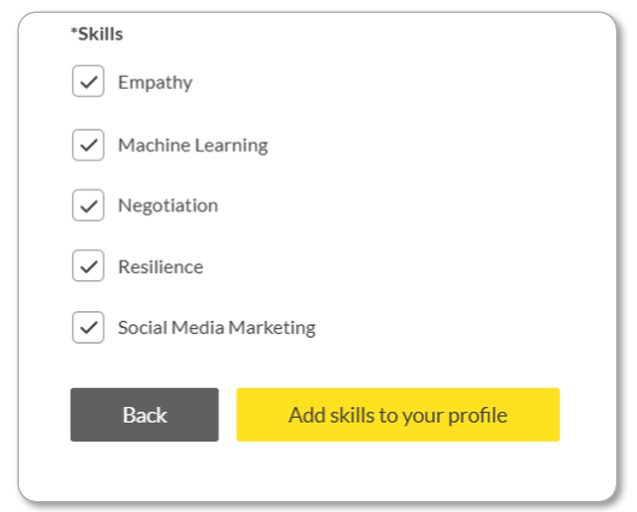Click the Social Media Marketing label
The image size is (637, 512).
click(x=217, y=328)
